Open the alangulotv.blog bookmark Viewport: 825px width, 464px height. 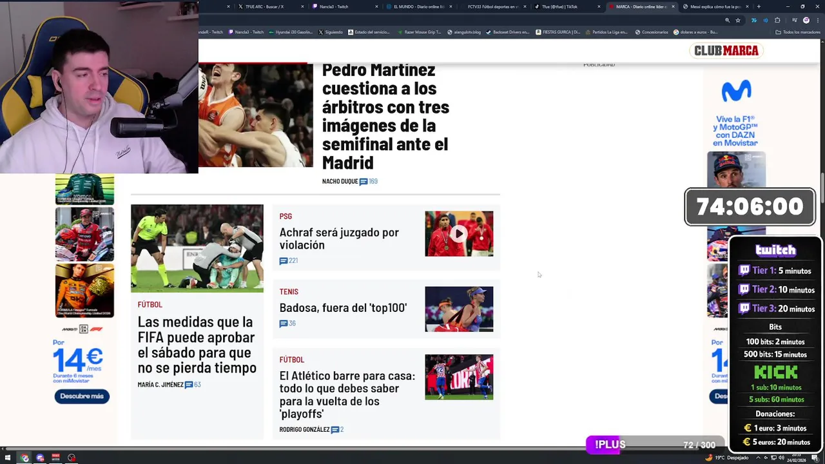pyautogui.click(x=464, y=32)
